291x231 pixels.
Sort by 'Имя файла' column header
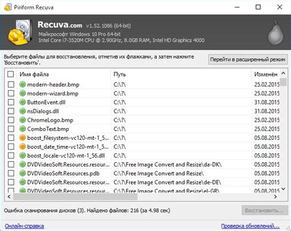pos(63,74)
